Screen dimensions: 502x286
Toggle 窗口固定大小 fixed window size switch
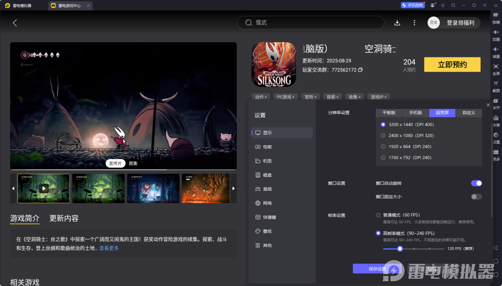point(476,197)
